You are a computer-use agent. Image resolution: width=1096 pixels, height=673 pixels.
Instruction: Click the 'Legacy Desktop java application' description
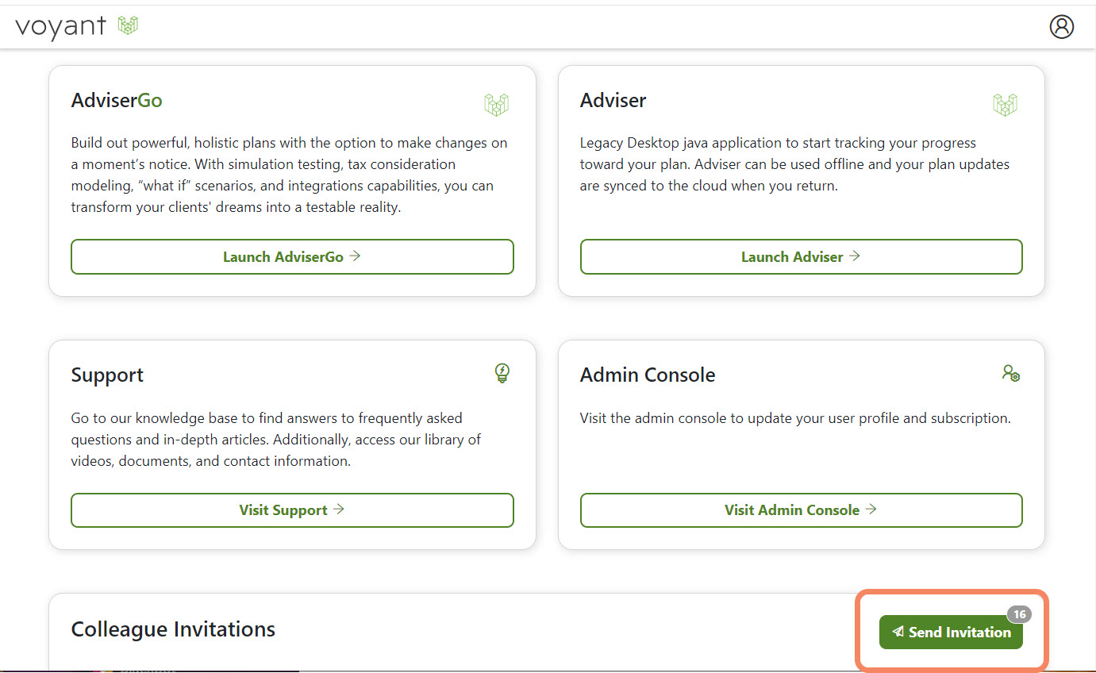pyautogui.click(x=794, y=164)
